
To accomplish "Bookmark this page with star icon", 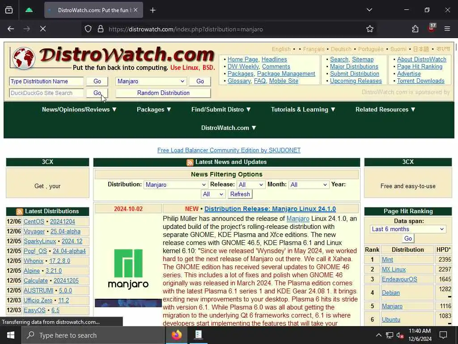I will coord(370,29).
